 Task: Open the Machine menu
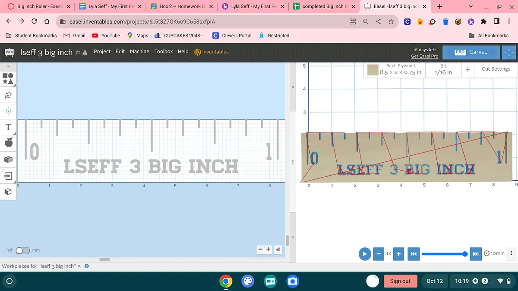139,51
